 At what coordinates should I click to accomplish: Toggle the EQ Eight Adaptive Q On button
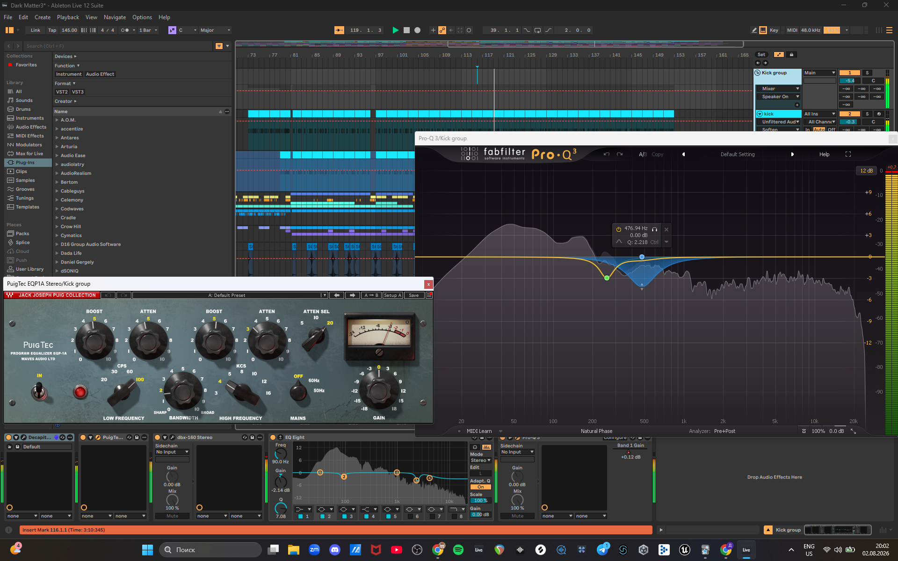click(x=481, y=487)
